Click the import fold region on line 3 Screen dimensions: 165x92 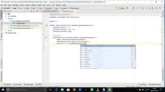57,21
